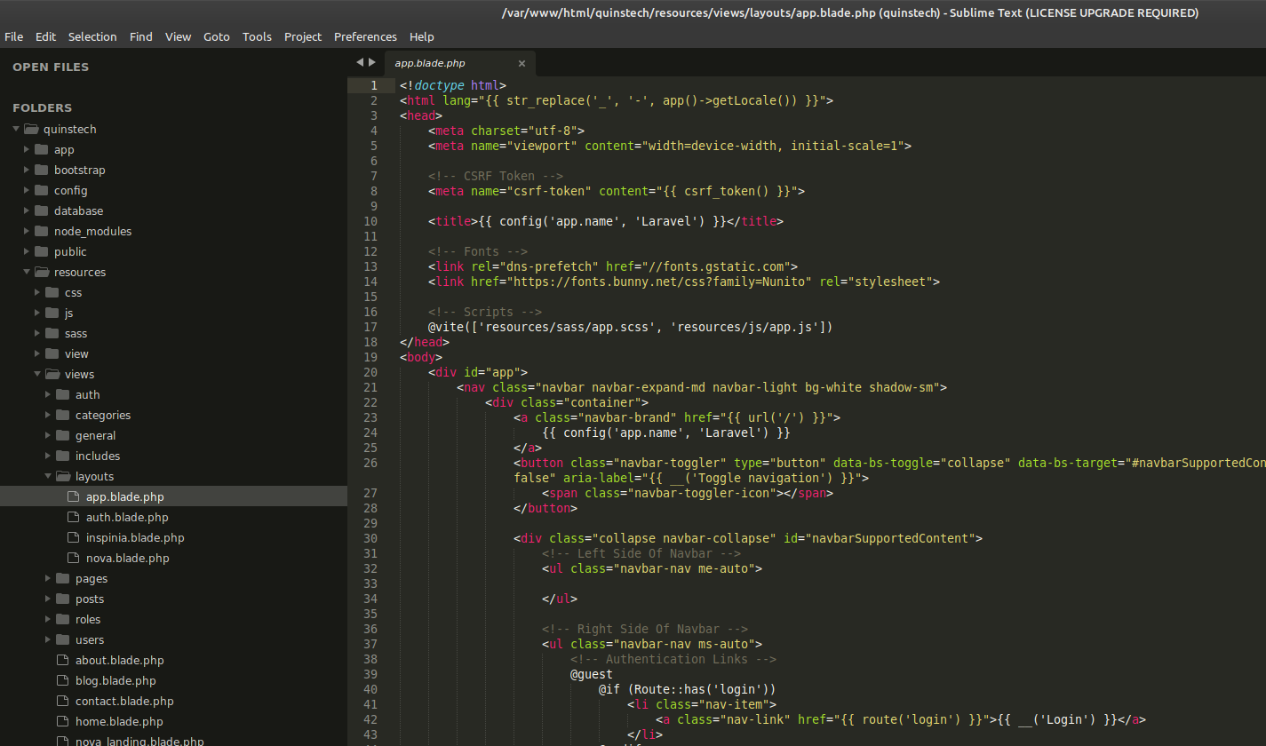Click the roles folder icon
Viewport: 1266px width, 746px height.
tap(62, 619)
